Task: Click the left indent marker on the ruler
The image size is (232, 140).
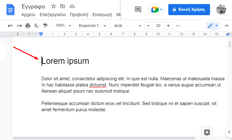Action: click(x=41, y=34)
